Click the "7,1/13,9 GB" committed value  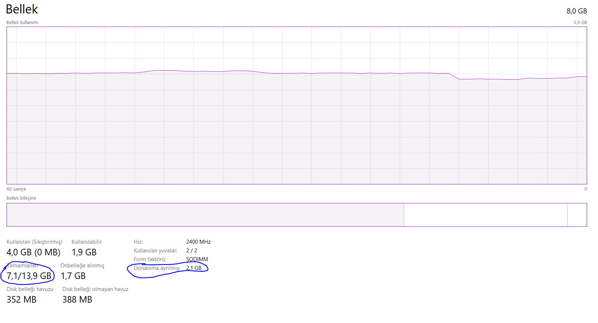tap(29, 276)
